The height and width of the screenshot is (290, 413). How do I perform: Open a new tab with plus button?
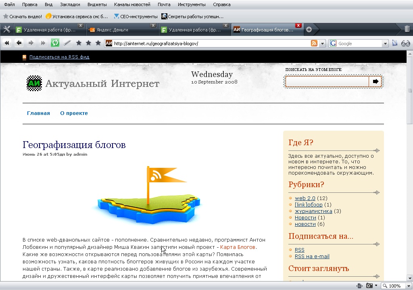(x=309, y=29)
